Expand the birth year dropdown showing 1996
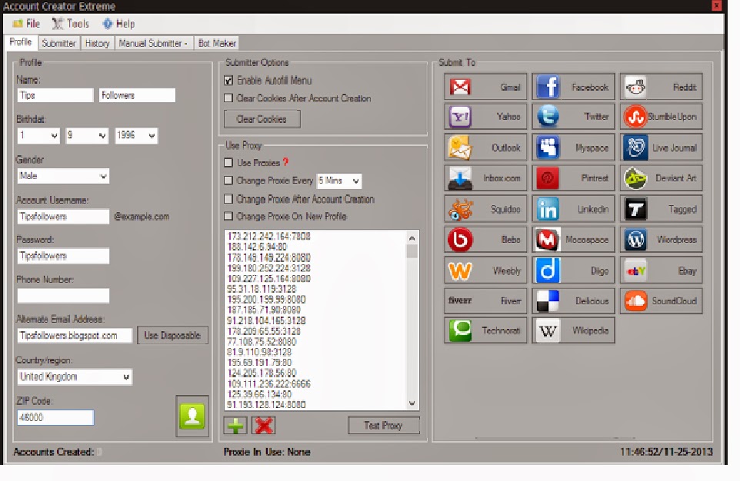 [136, 136]
